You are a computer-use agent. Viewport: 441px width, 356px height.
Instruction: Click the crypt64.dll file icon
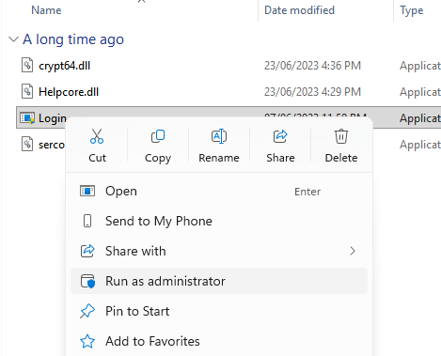(x=27, y=66)
